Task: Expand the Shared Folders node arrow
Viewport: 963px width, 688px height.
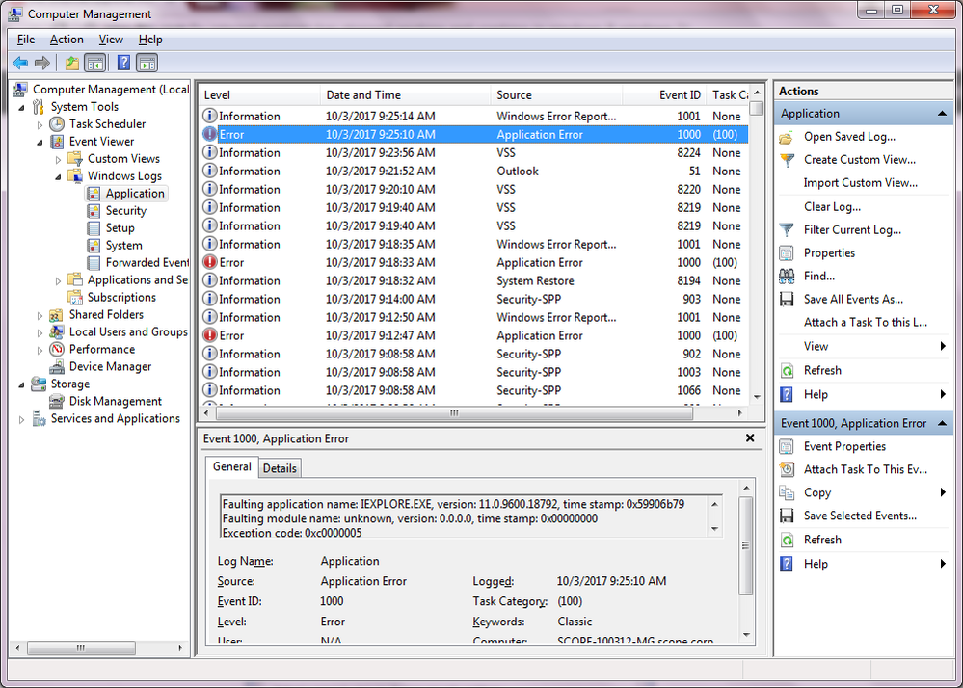Action: [x=40, y=315]
